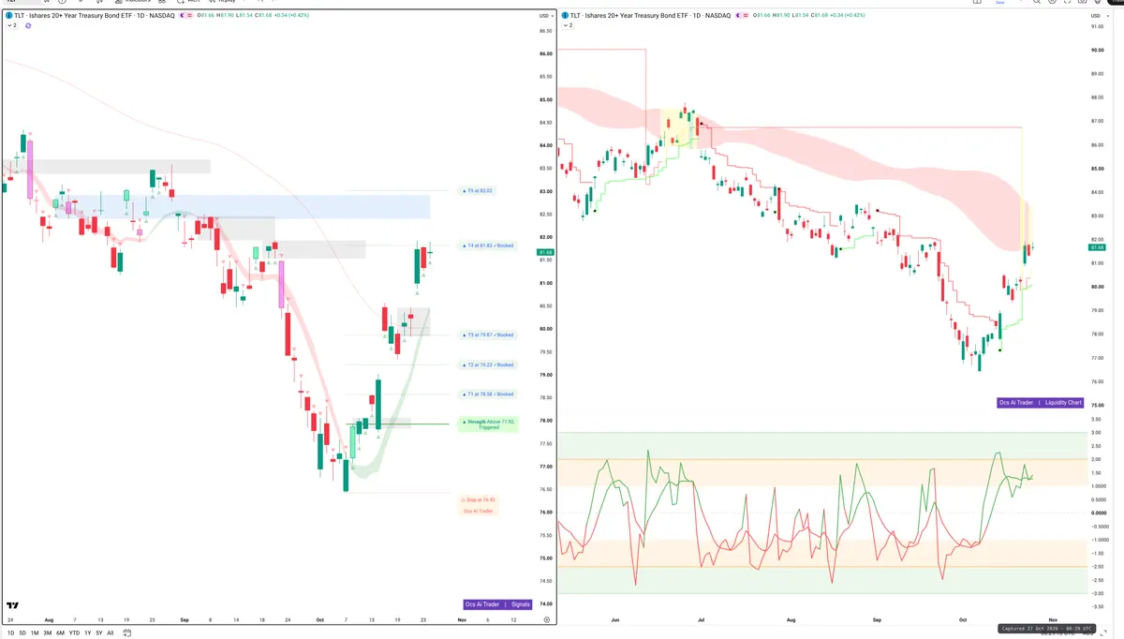This screenshot has width=1124, height=639.
Task: Click the green 81.68 price tag on left axis
Action: click(545, 253)
